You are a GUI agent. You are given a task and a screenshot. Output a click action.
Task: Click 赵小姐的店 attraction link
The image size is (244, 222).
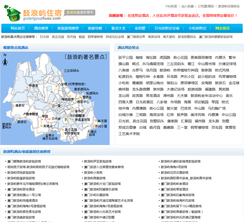pyautogui.click(x=206, y=77)
